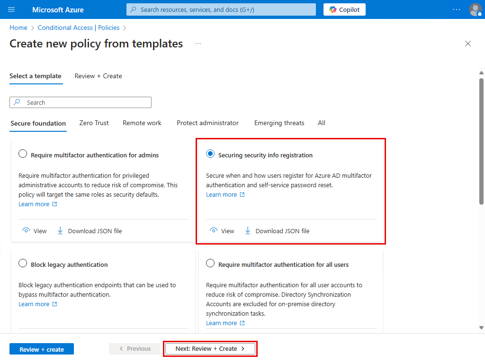Click the Microsoft Azure logo text
Screen dimensions: 485x364
pyautogui.click(x=58, y=10)
